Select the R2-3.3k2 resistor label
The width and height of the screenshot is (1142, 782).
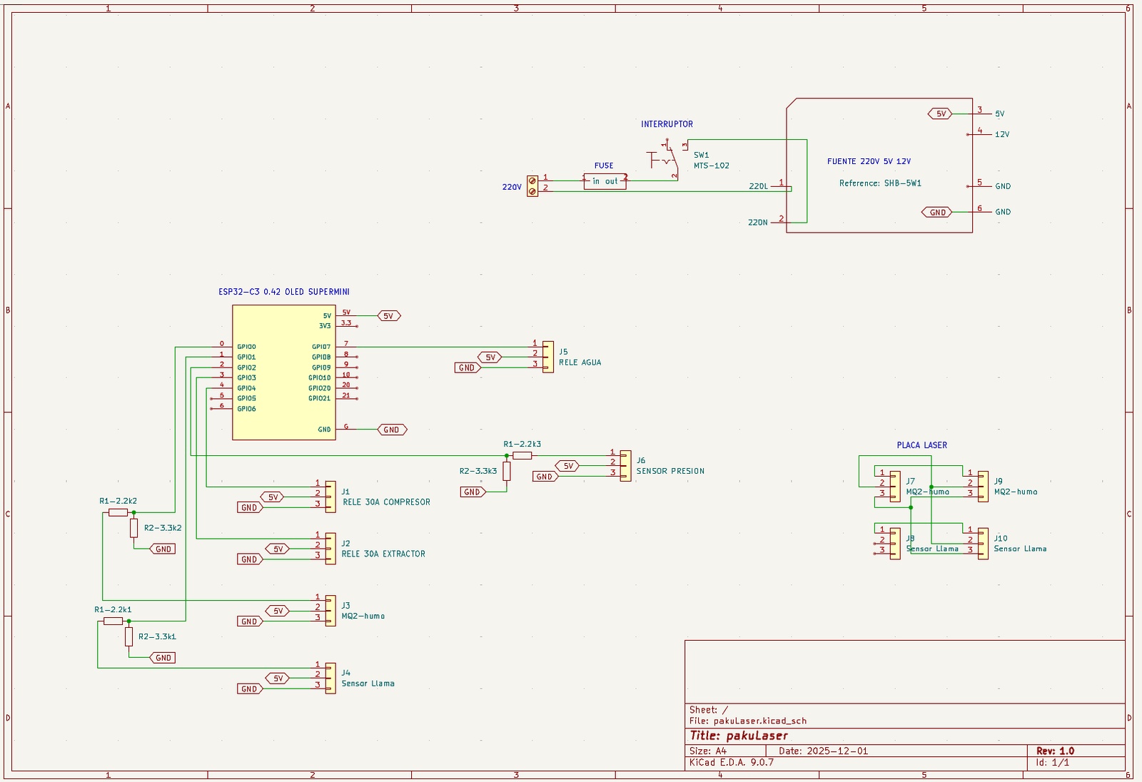click(163, 528)
